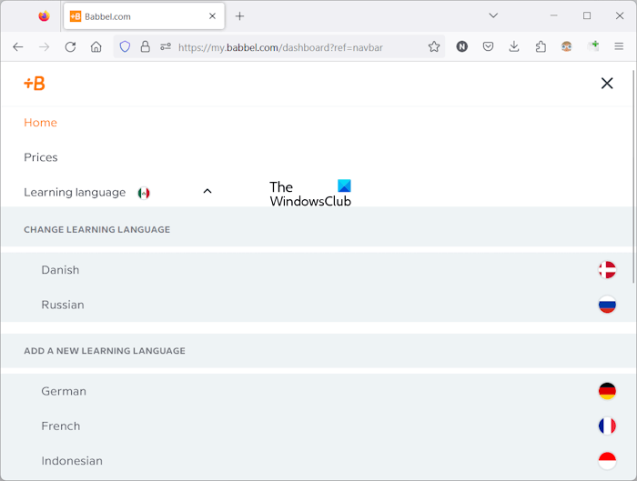Add French as a new learning language
Viewport: 637px width, 481px height.
[x=317, y=426]
